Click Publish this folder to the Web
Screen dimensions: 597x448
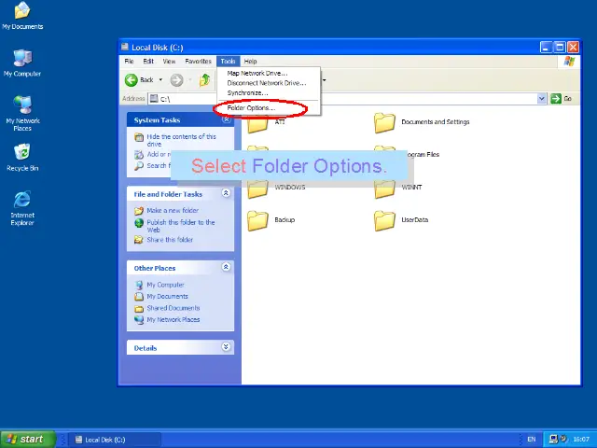pos(181,226)
